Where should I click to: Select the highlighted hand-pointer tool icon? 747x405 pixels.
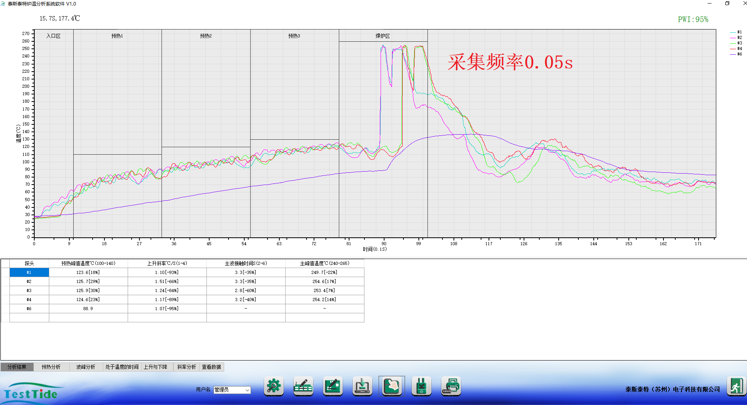click(x=392, y=386)
